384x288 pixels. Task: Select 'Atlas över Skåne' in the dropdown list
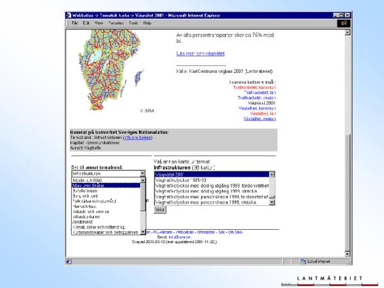click(90, 186)
